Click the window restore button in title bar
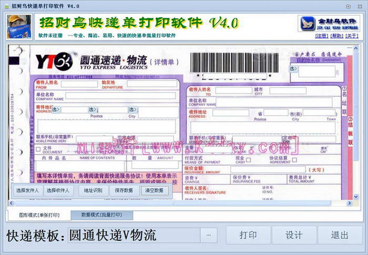The width and height of the screenshot is (368, 255). pyautogui.click(x=349, y=7)
